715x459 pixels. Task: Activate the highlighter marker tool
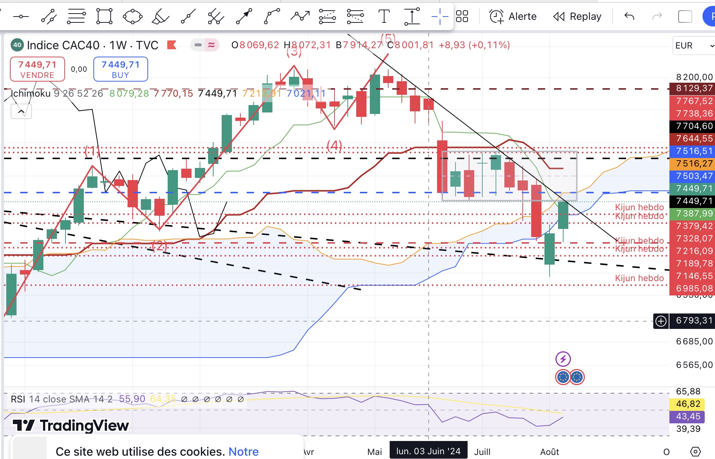160,17
